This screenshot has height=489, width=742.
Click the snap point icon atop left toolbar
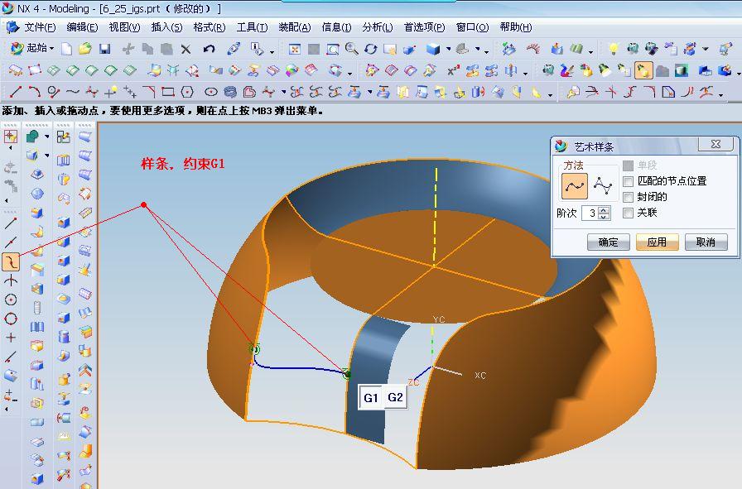coord(11,137)
